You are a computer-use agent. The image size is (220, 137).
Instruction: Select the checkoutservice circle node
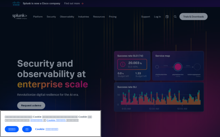[157, 67]
